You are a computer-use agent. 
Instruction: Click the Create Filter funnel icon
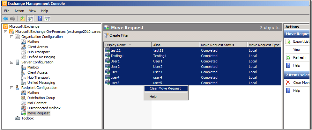point(106,35)
